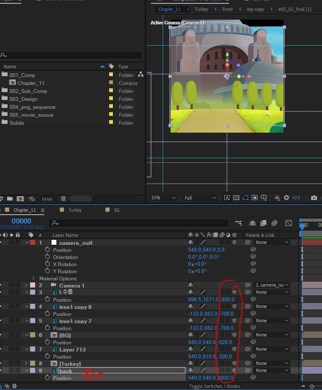Enable Frame Blending for the composition

[263, 223]
